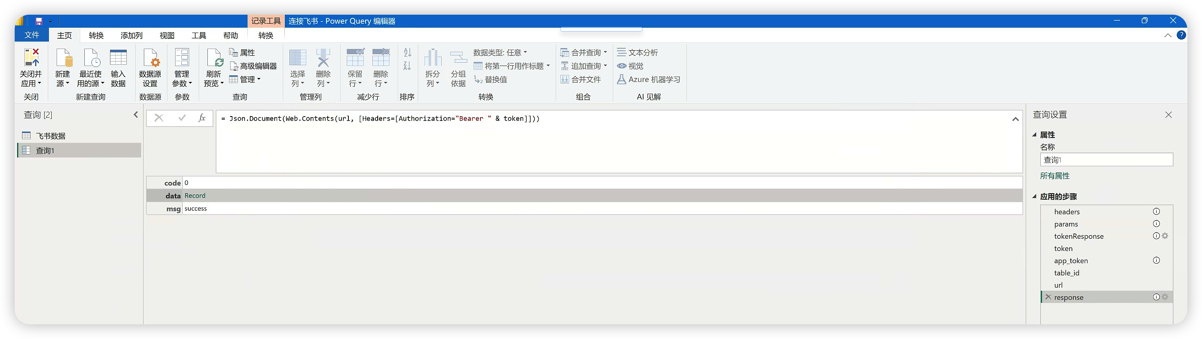Expand Use First Row as Headers dropdown
The width and height of the screenshot is (1202, 339).
pos(548,66)
